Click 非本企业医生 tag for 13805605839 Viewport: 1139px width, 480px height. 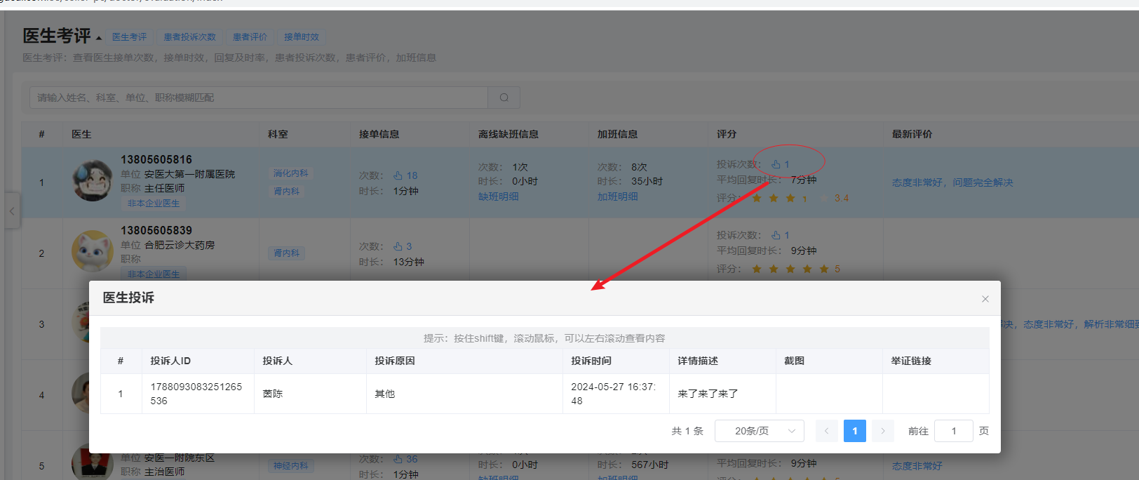154,274
